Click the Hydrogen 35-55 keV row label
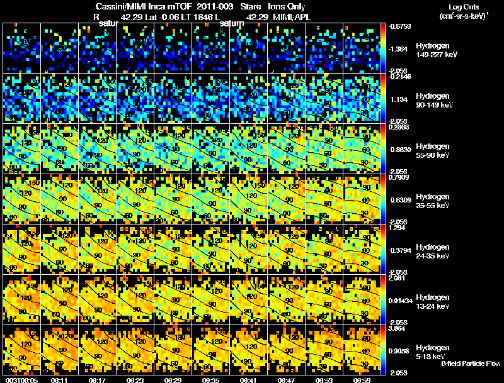Screen dimensions: 504x383 click(432, 201)
